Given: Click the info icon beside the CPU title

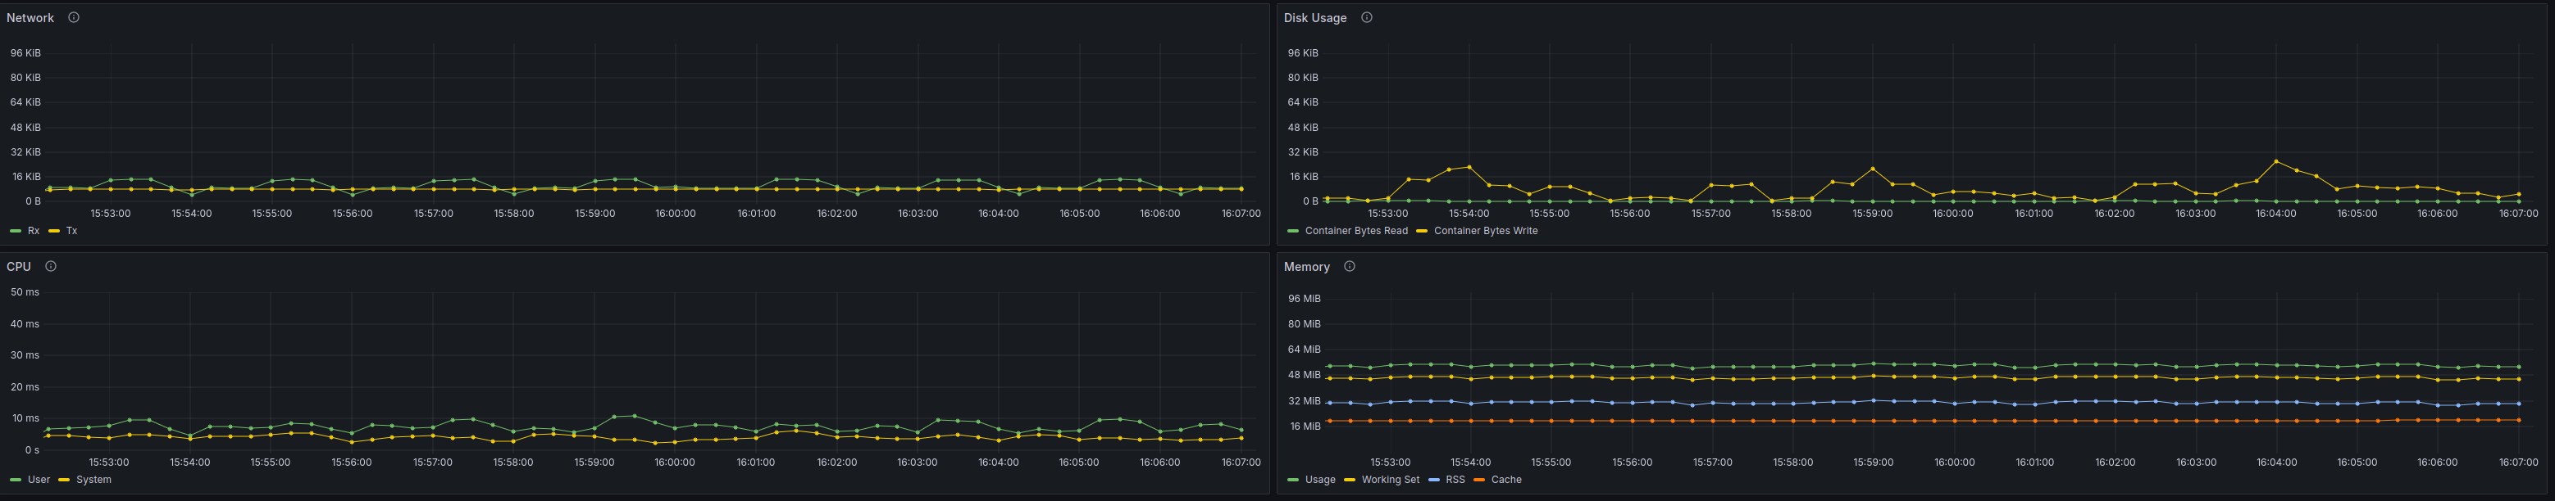Looking at the screenshot, I should click(x=51, y=266).
